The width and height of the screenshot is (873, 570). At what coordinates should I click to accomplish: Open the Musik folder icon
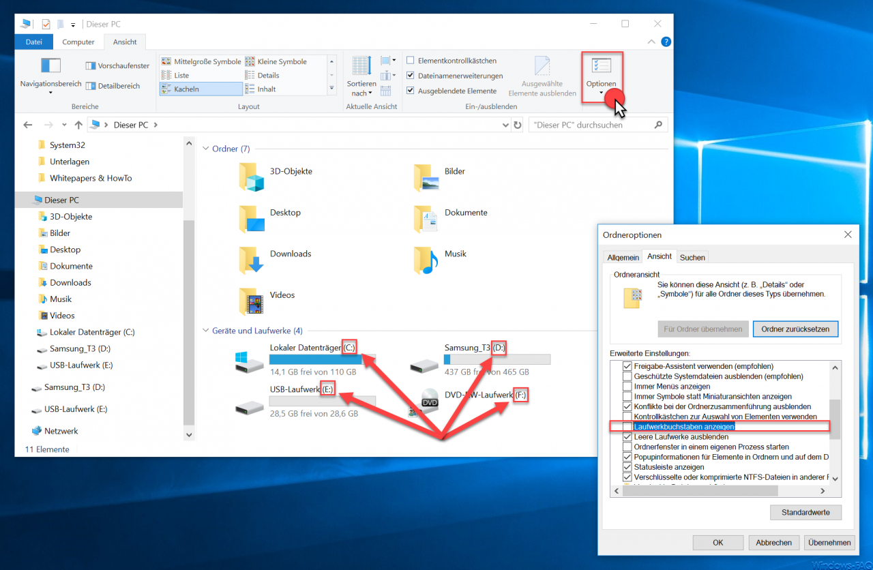(x=426, y=260)
